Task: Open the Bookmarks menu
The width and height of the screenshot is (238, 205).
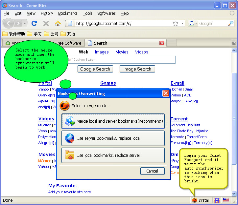Action: coord(68,13)
